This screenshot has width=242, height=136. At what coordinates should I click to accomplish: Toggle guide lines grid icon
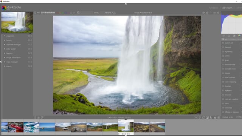click(x=219, y=117)
